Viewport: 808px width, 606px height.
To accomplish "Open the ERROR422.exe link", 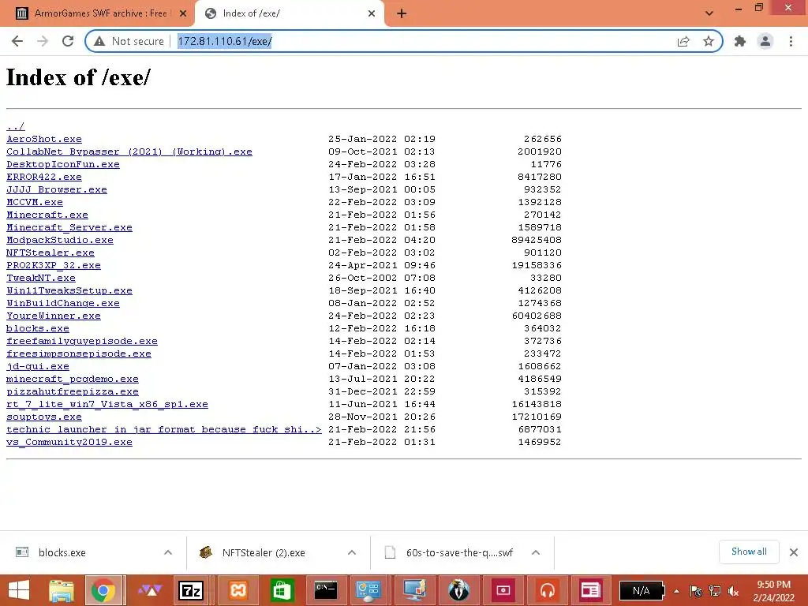I will click(44, 177).
